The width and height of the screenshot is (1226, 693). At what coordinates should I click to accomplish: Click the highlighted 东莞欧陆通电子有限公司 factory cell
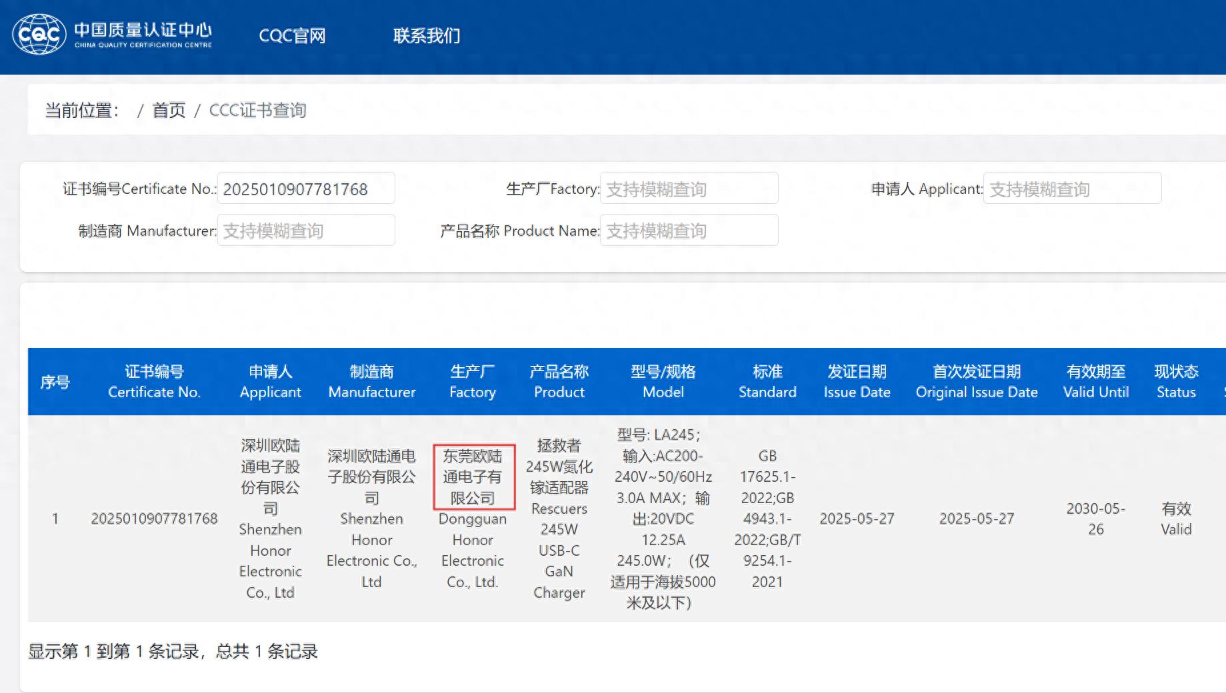point(473,477)
